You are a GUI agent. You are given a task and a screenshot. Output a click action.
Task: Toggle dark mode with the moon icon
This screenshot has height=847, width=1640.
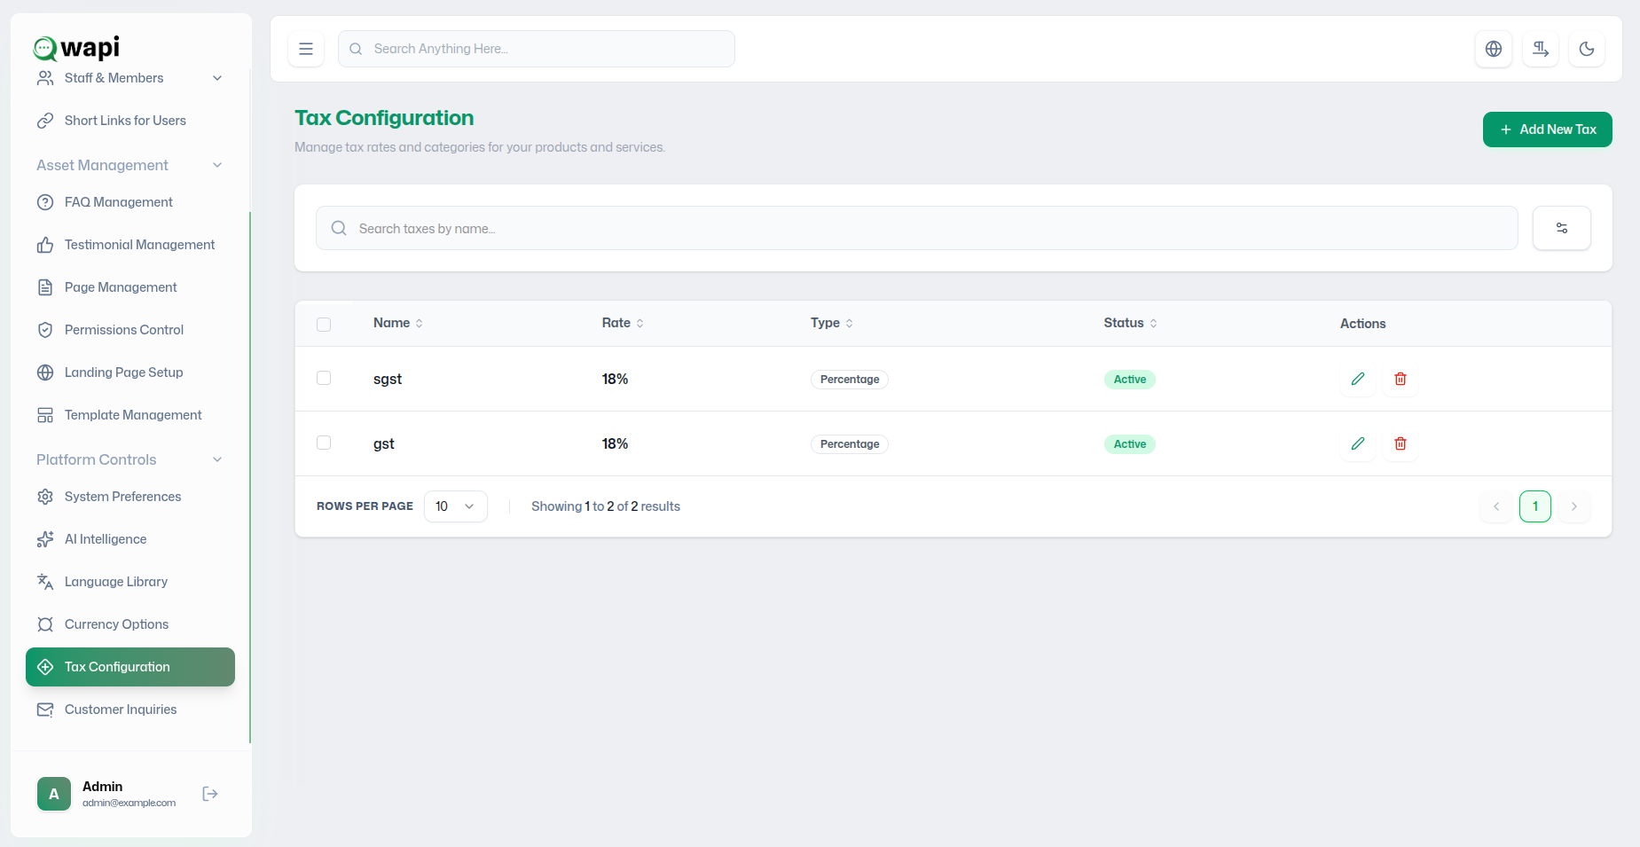pos(1587,49)
